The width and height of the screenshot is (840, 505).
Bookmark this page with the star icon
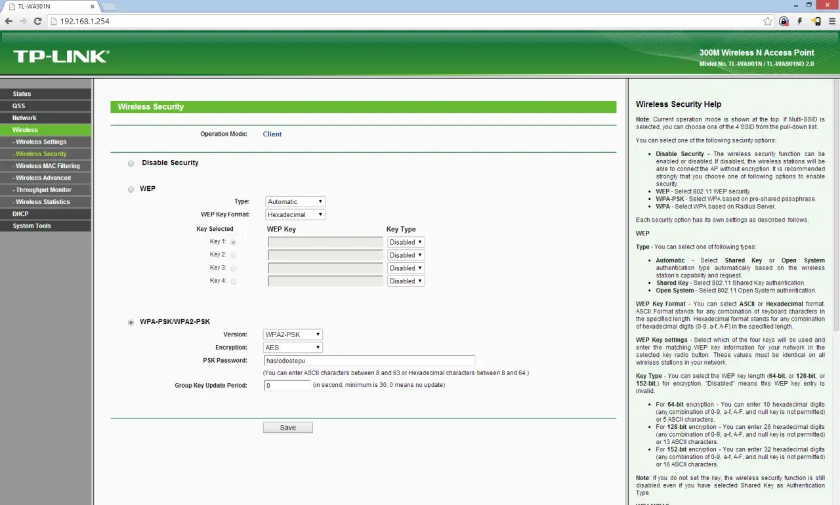(768, 21)
